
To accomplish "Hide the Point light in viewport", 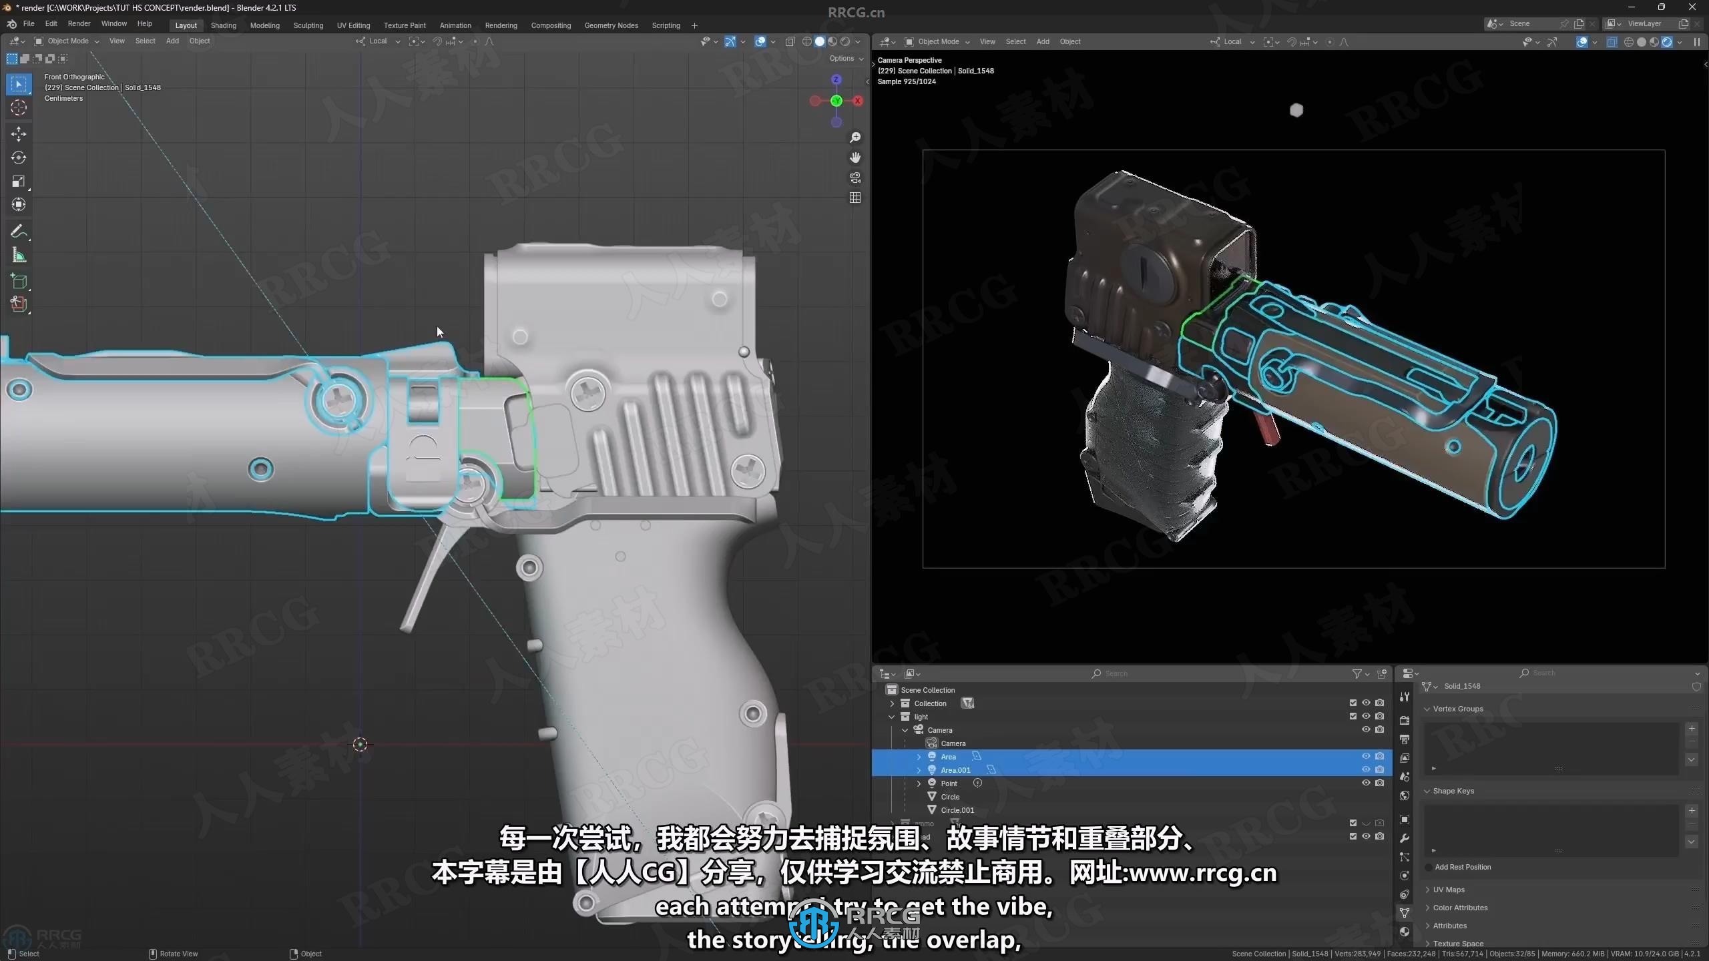I will (x=1366, y=783).
